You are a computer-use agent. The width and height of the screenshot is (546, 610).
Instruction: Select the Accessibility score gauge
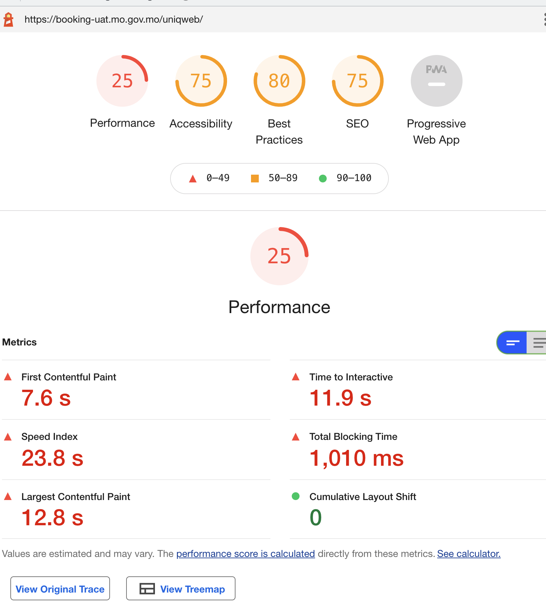[201, 81]
